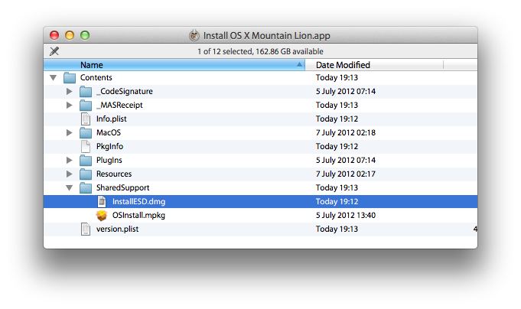Select the SharedSupport folder name
Screen dimensions: 521x309
coord(123,188)
